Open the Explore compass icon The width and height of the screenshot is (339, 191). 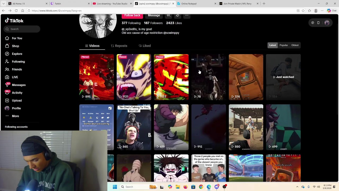pos(7,54)
